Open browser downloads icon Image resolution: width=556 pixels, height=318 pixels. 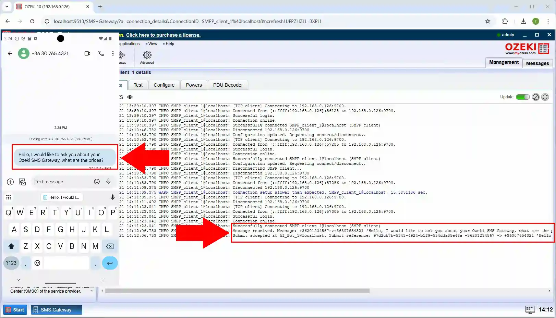point(523,21)
